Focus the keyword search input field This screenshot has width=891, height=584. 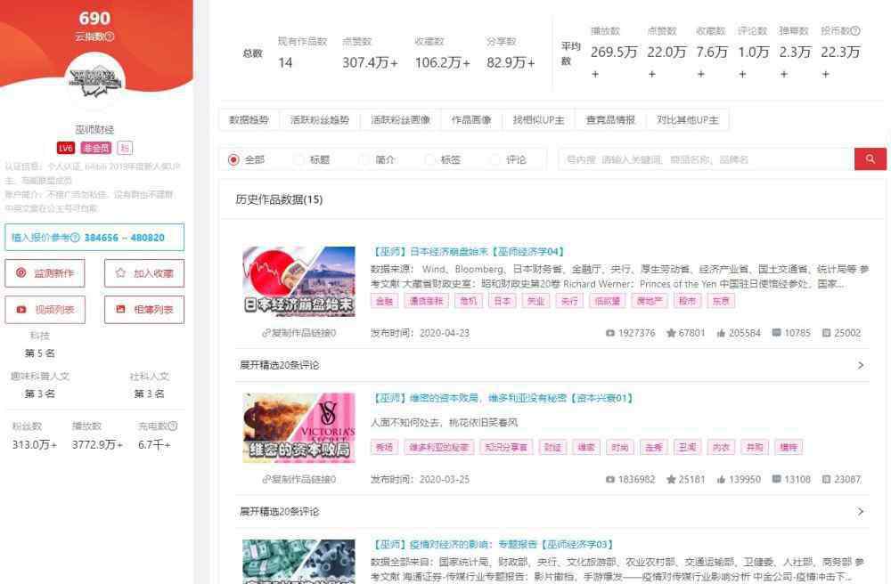pyautogui.click(x=707, y=159)
